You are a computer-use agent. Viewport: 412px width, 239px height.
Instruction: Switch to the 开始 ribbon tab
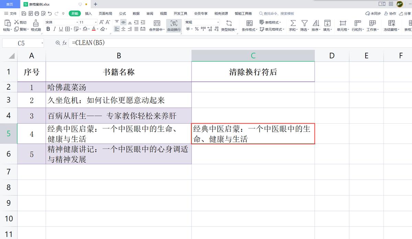(75, 13)
